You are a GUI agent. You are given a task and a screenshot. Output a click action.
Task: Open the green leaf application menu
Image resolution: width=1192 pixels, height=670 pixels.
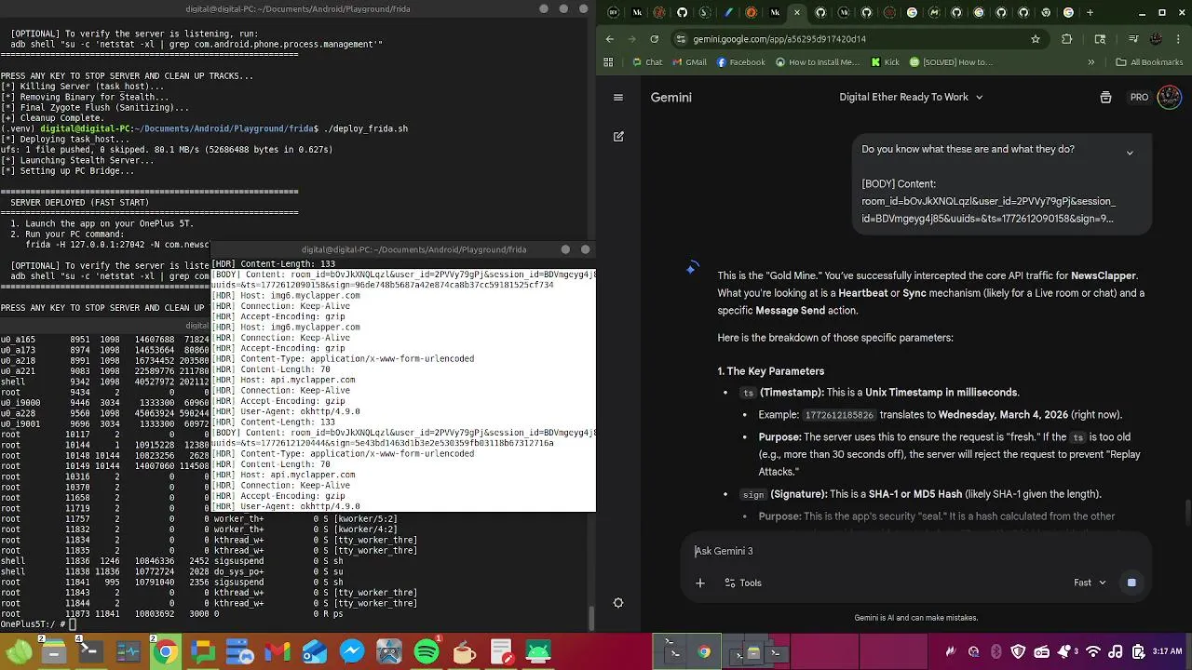(x=19, y=651)
